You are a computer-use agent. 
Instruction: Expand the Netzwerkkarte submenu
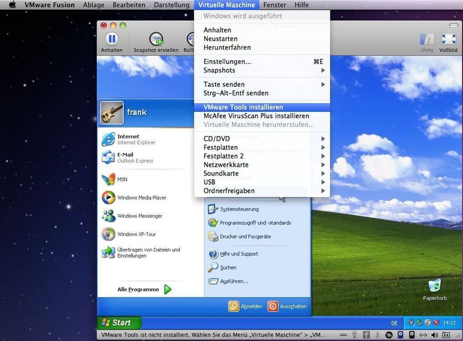pyautogui.click(x=262, y=164)
